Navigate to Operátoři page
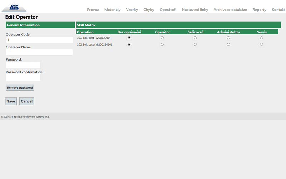This screenshot has width=286, height=179. click(168, 10)
